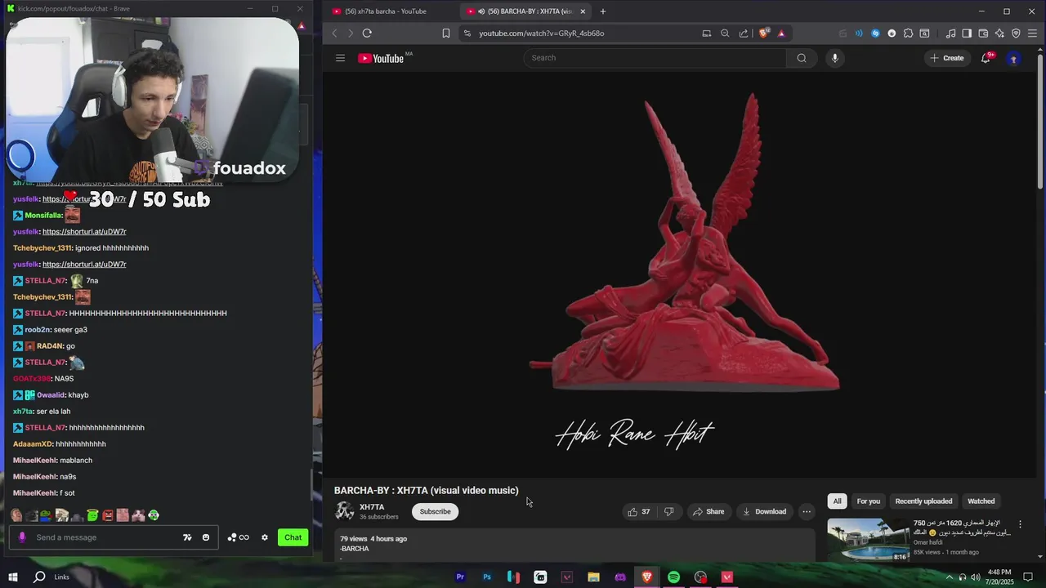Open the Brave VPN shield icon

pos(1016,33)
